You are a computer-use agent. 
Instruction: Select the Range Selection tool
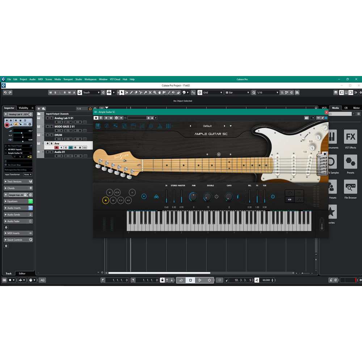(126, 93)
